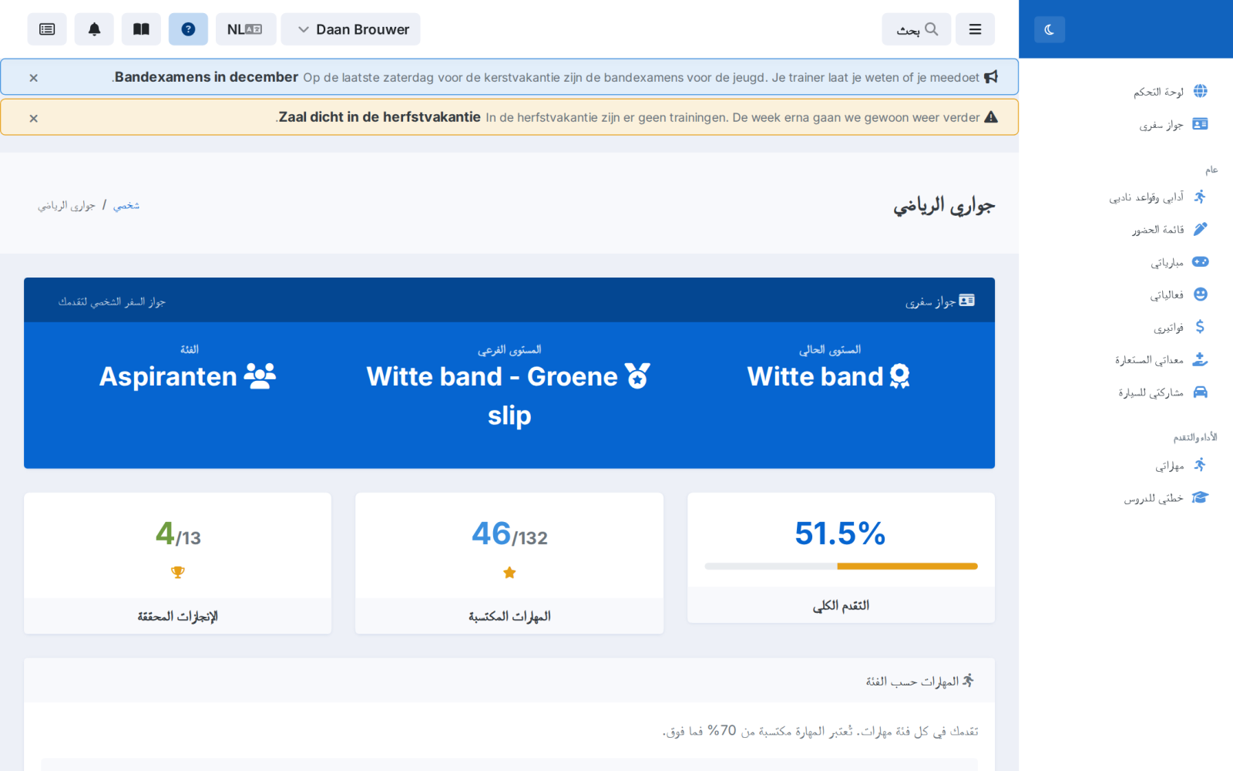The width and height of the screenshot is (1233, 771).
Task: Click the graduation cap icon for خطتي للدروس
Action: click(x=1200, y=498)
